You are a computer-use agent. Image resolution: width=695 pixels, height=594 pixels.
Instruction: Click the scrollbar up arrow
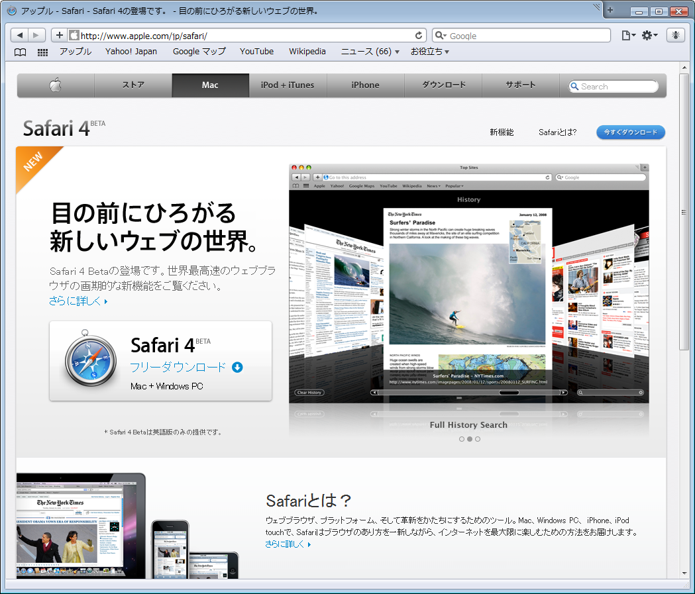(684, 68)
